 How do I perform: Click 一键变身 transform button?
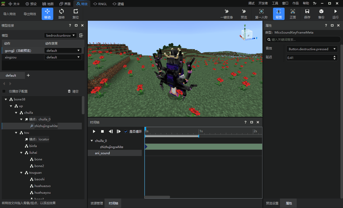click(x=227, y=14)
